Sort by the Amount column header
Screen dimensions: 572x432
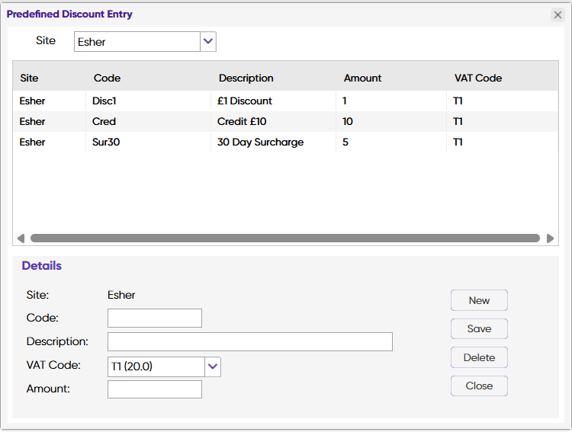click(362, 78)
